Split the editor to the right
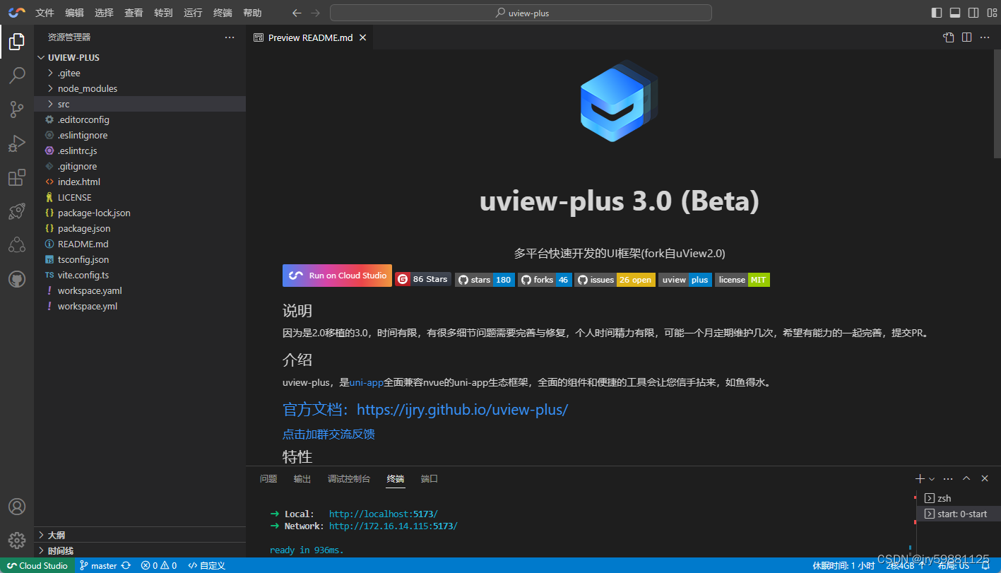Viewport: 1001px width, 573px height. click(966, 37)
